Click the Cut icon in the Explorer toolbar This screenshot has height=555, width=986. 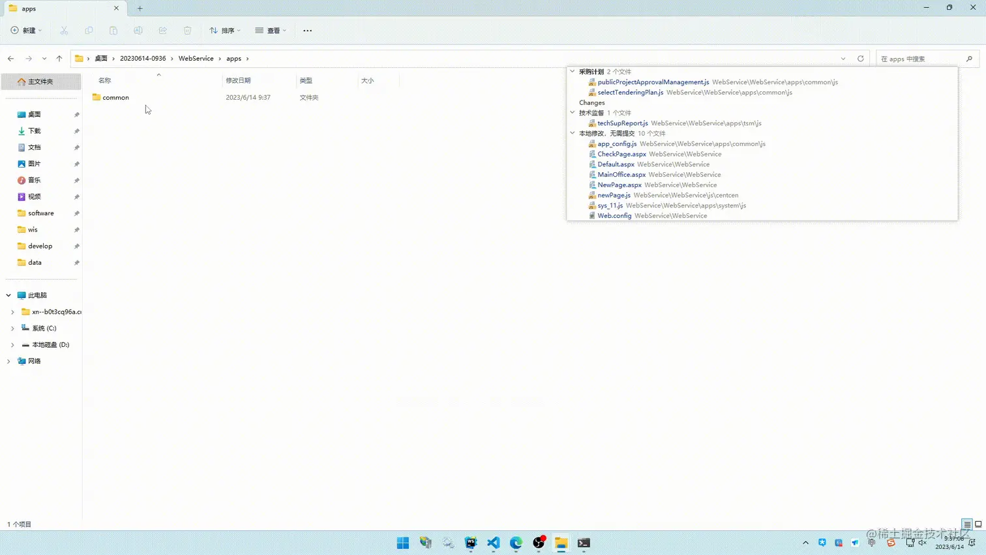click(x=64, y=30)
